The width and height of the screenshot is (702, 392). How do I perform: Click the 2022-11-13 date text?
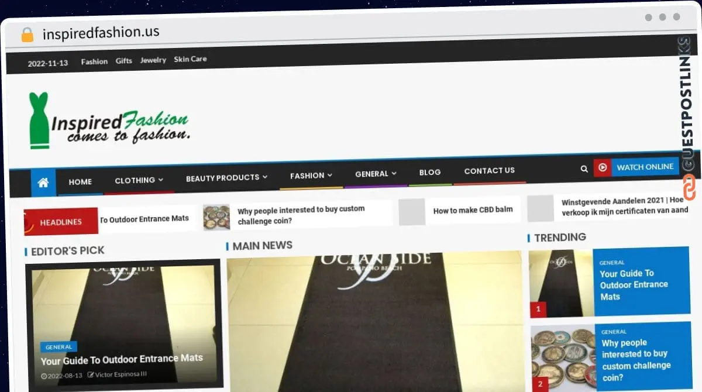pos(48,63)
